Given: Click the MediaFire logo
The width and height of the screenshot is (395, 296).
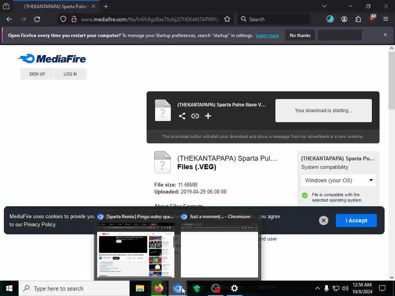Looking at the screenshot, I should [52, 59].
